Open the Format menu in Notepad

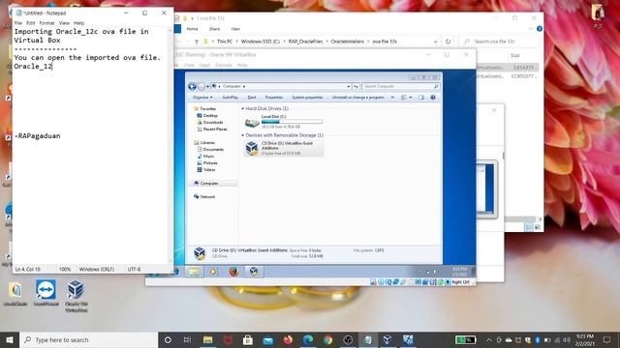(x=46, y=23)
